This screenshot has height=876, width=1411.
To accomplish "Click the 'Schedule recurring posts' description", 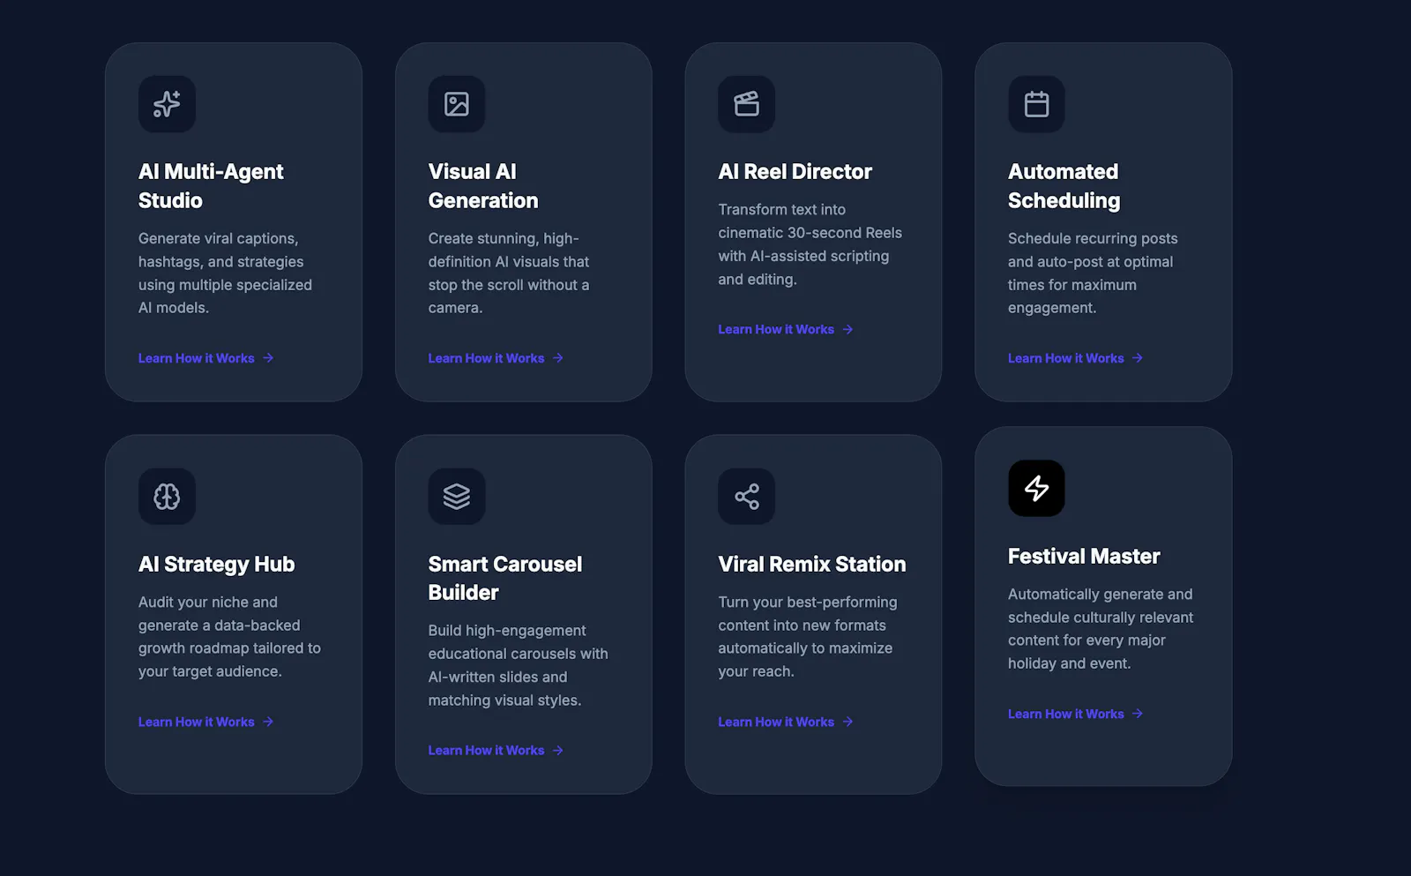I will (1094, 273).
